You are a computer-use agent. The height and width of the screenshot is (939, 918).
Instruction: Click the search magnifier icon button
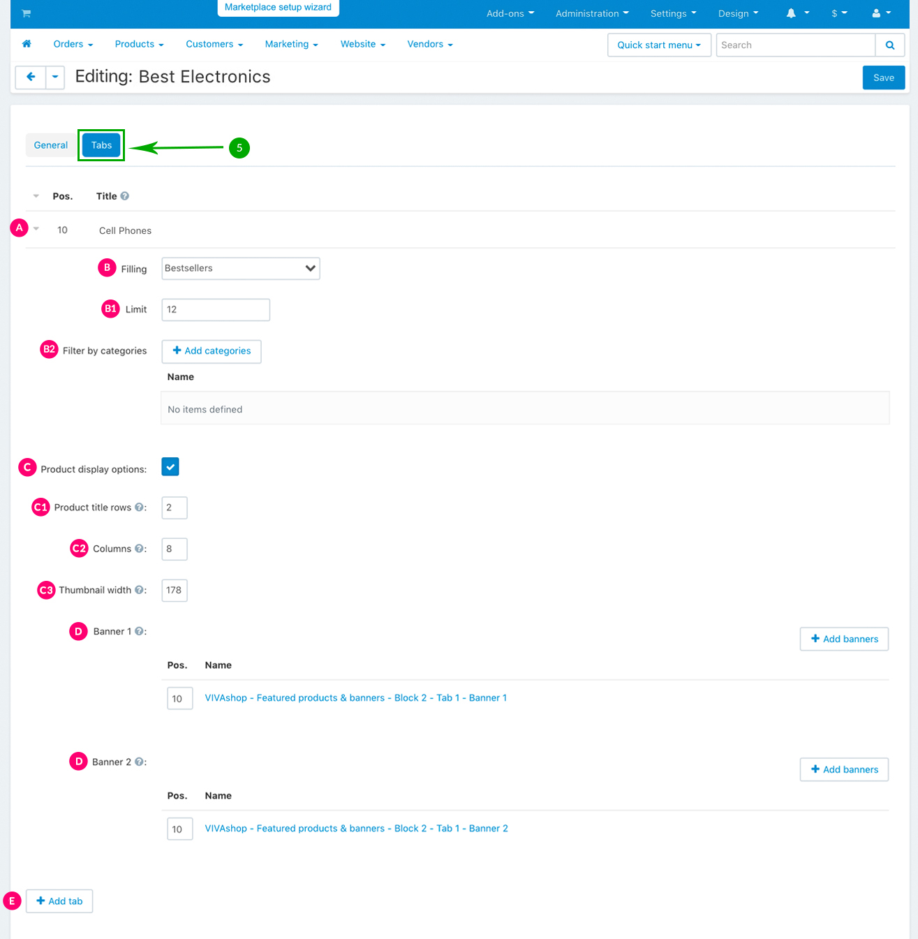tap(889, 45)
